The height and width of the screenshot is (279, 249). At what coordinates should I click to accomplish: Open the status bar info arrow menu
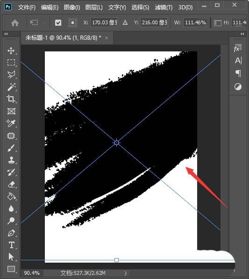click(x=126, y=273)
